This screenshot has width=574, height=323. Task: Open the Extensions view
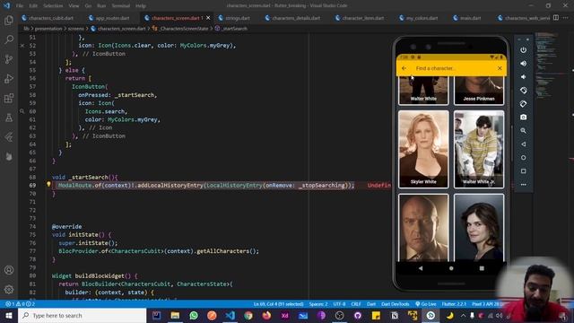click(9, 98)
